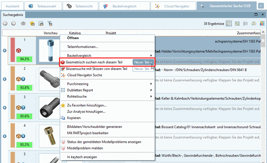Click the Vorschau column header
This screenshot has height=163, width=267.
pos(51,33)
